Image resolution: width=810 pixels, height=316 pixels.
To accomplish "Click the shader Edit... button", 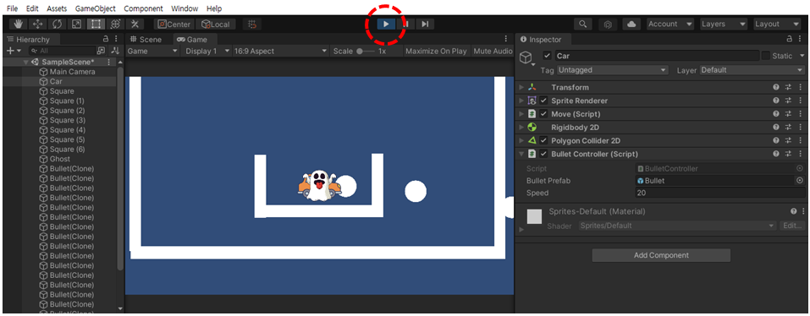I will [x=792, y=226].
